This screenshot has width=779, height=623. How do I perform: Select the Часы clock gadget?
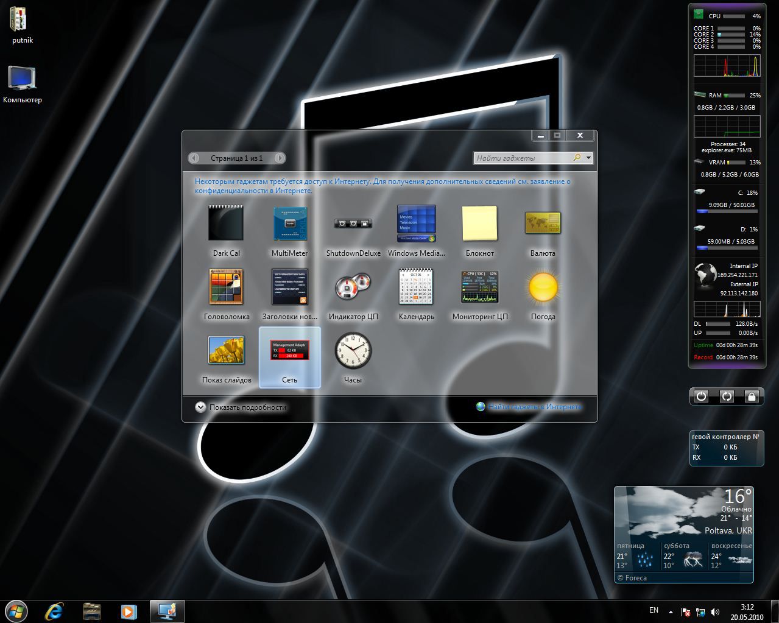coord(353,350)
